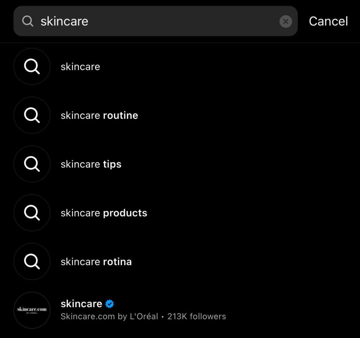Select the 'skincare' search suggestion
Screen dimensions: 360x338
[x=80, y=66]
